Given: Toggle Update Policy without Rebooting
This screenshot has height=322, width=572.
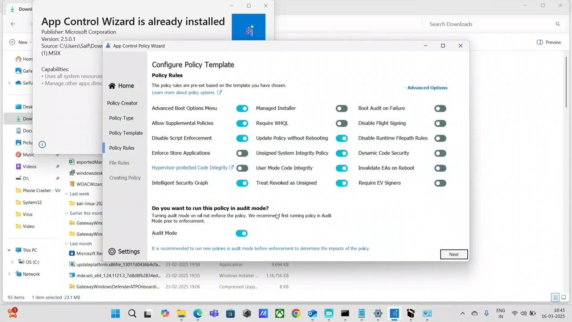Looking at the screenshot, I should (x=341, y=138).
